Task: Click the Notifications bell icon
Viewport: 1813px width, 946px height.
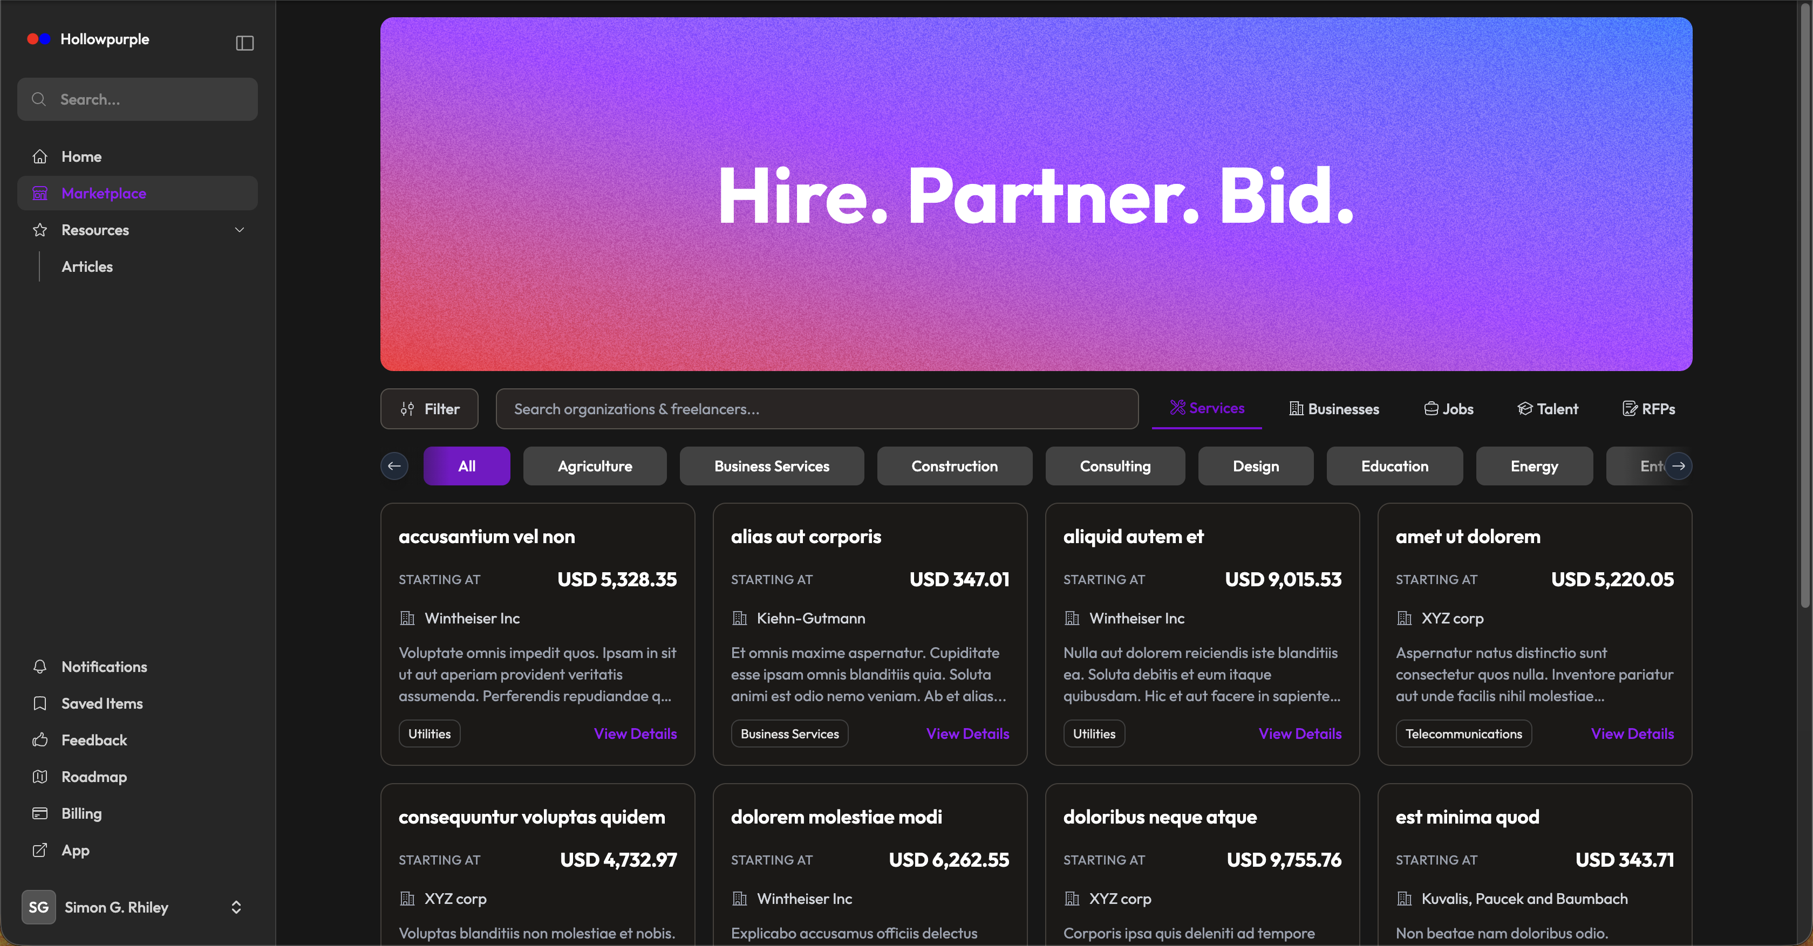Action: (x=40, y=667)
